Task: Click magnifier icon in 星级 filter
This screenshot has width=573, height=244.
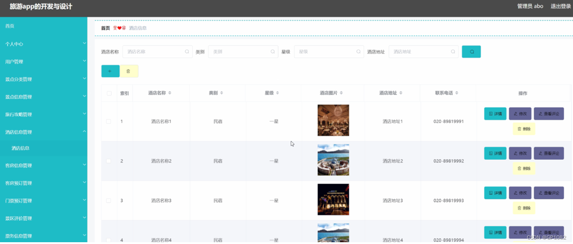Action: tap(358, 52)
